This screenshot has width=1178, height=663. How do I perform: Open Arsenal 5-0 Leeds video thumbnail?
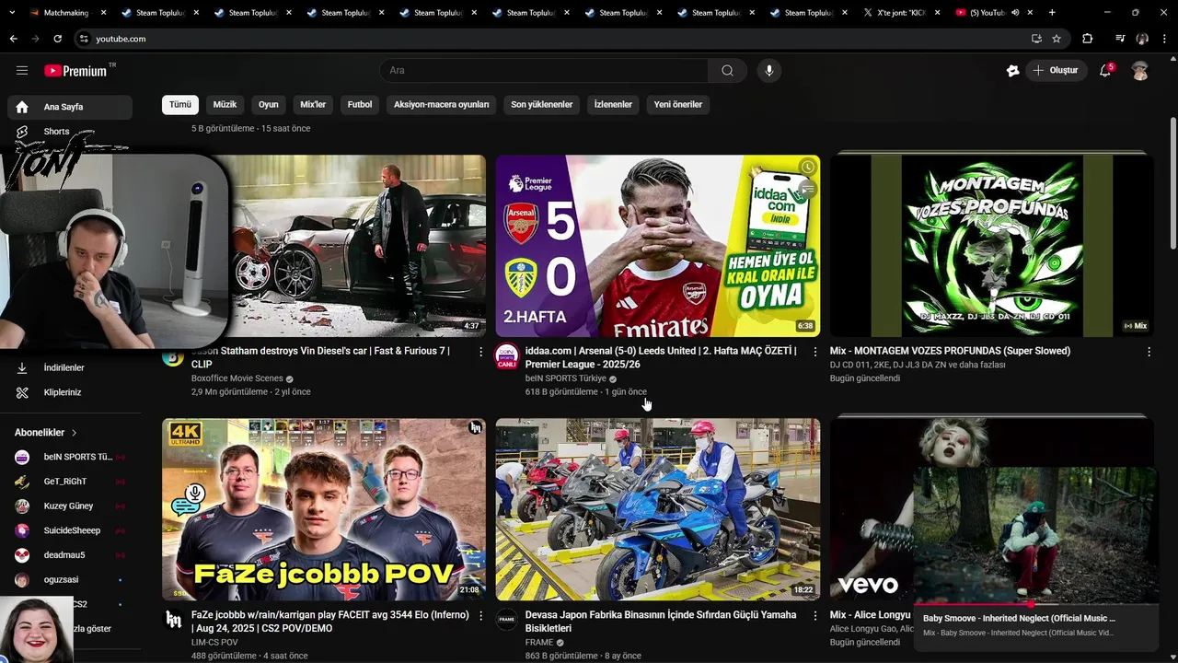point(658,246)
